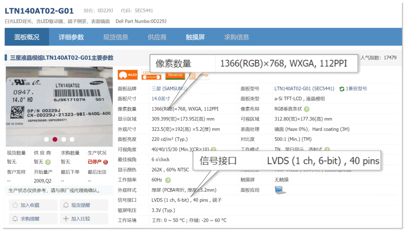Click the laptop icon in 面板应用 row

tap(280, 190)
